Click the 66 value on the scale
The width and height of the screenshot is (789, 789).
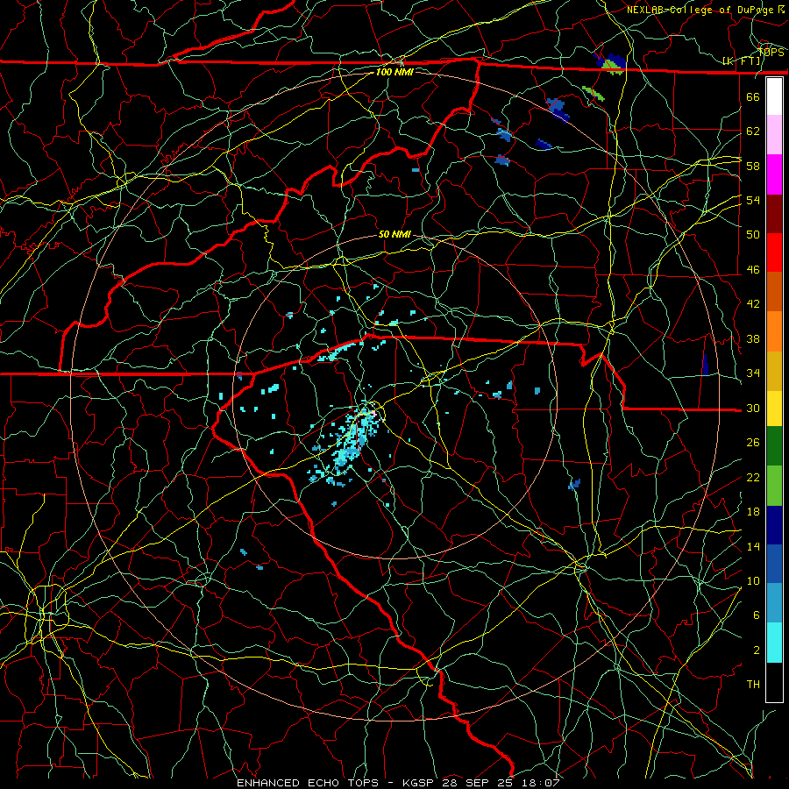[753, 96]
